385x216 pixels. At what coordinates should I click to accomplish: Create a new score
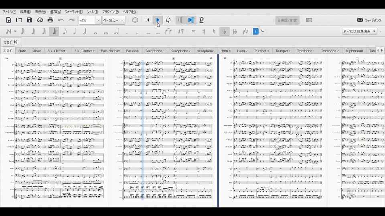8,20
